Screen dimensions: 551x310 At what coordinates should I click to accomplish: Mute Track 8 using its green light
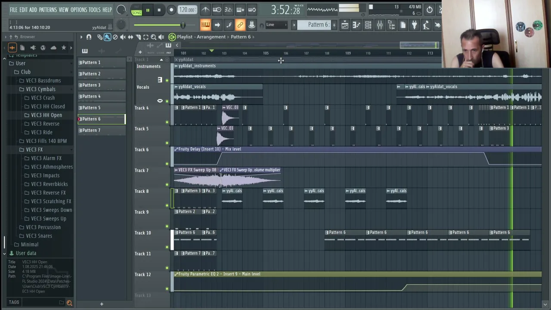coord(167,205)
